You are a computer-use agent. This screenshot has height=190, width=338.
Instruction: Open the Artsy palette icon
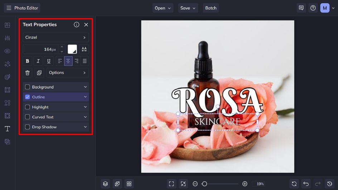[x=7, y=77]
